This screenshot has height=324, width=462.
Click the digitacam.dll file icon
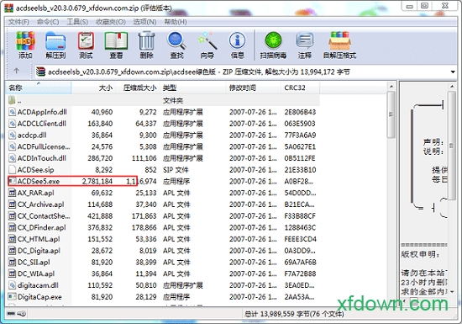[x=12, y=285]
